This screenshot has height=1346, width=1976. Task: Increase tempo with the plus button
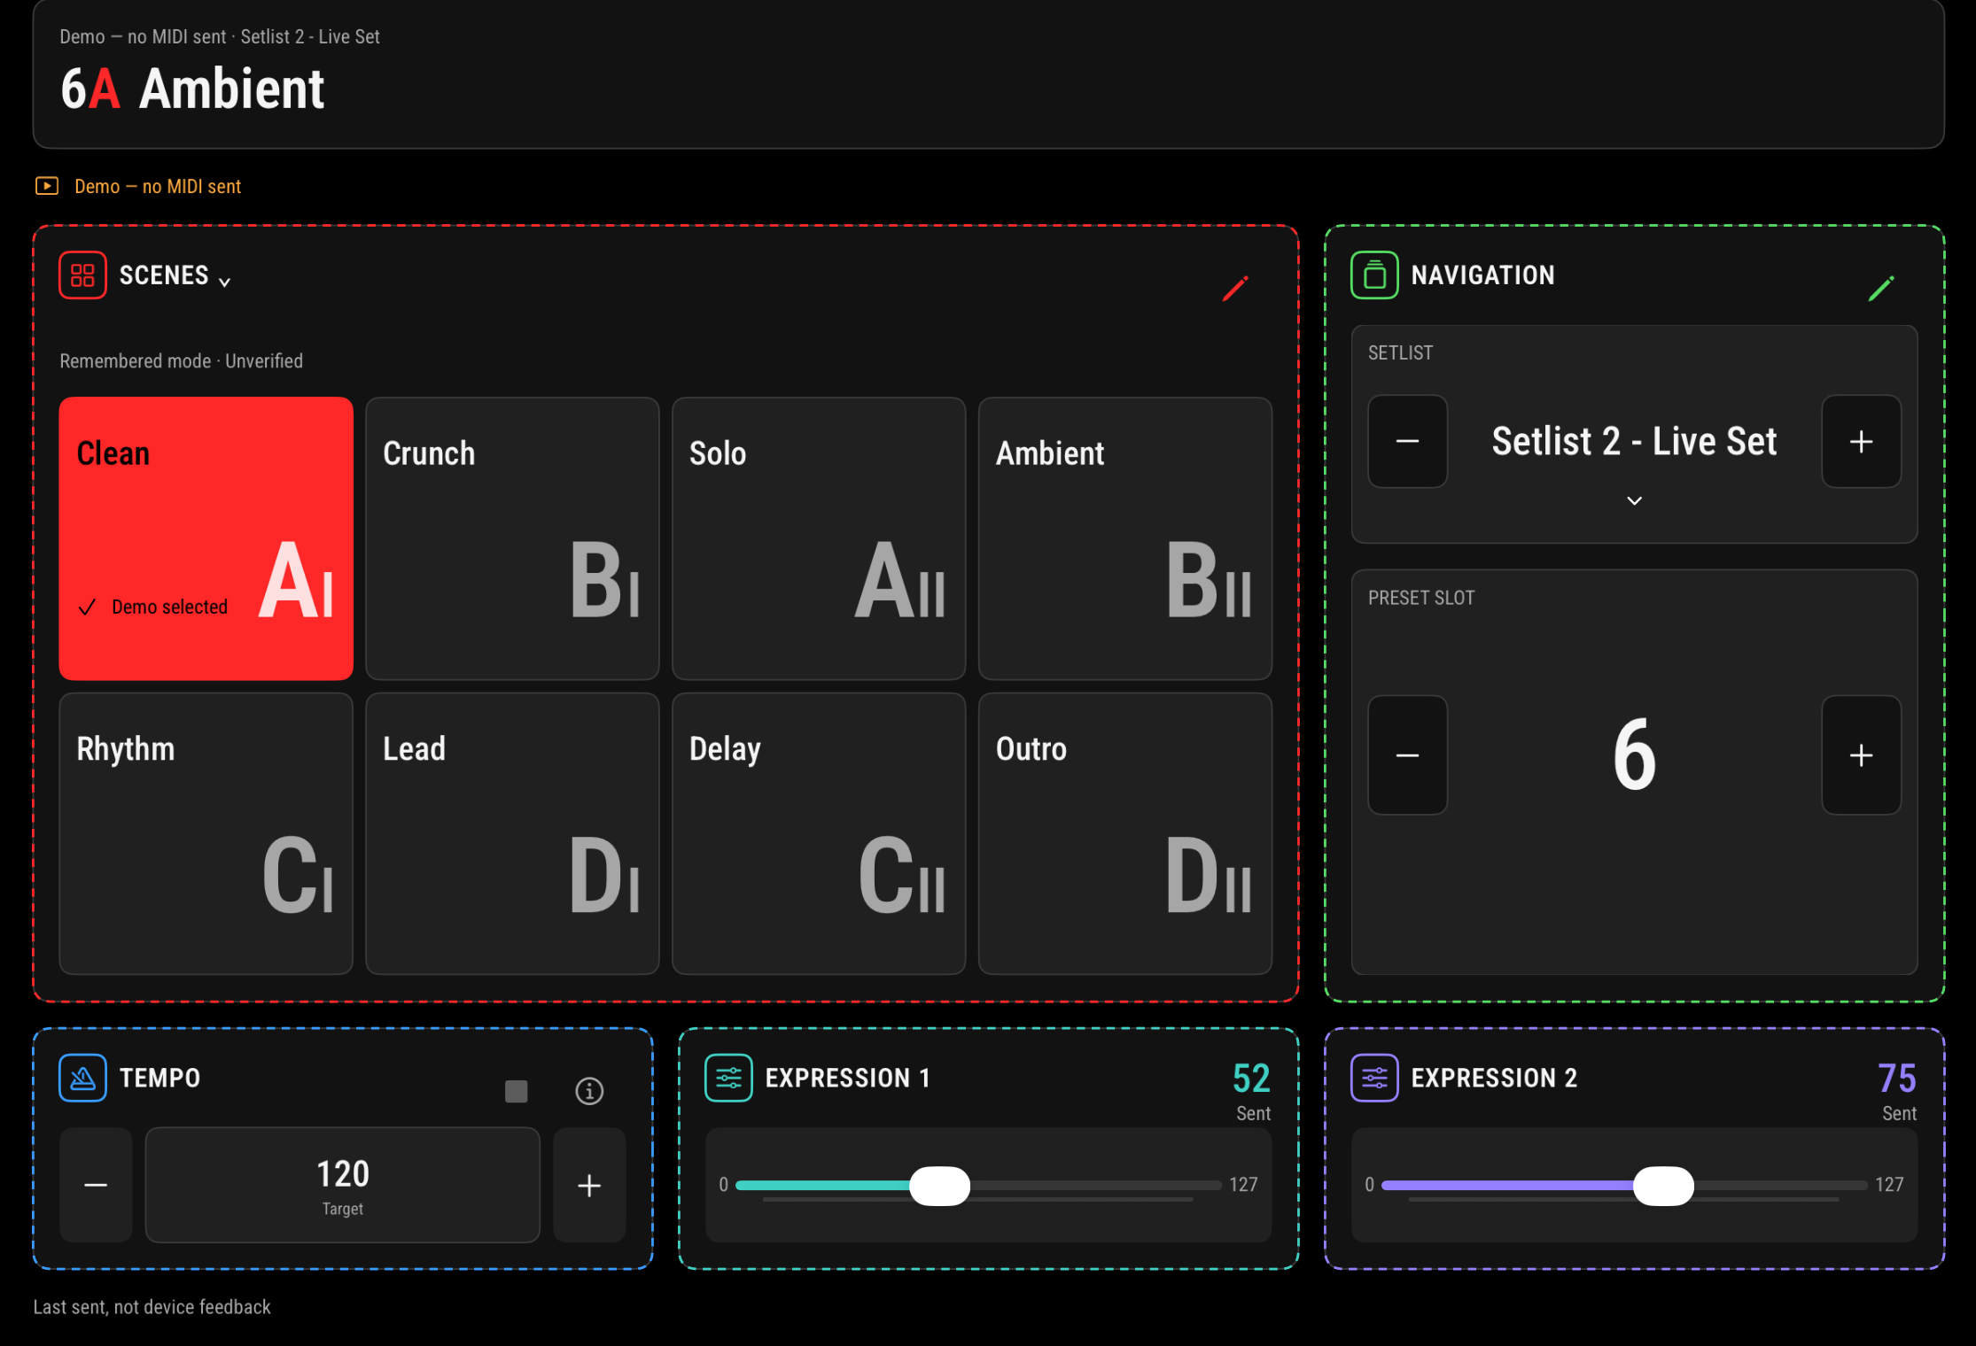point(589,1185)
